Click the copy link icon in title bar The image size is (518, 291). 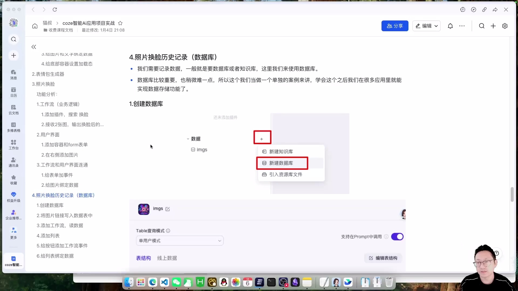click(484, 9)
